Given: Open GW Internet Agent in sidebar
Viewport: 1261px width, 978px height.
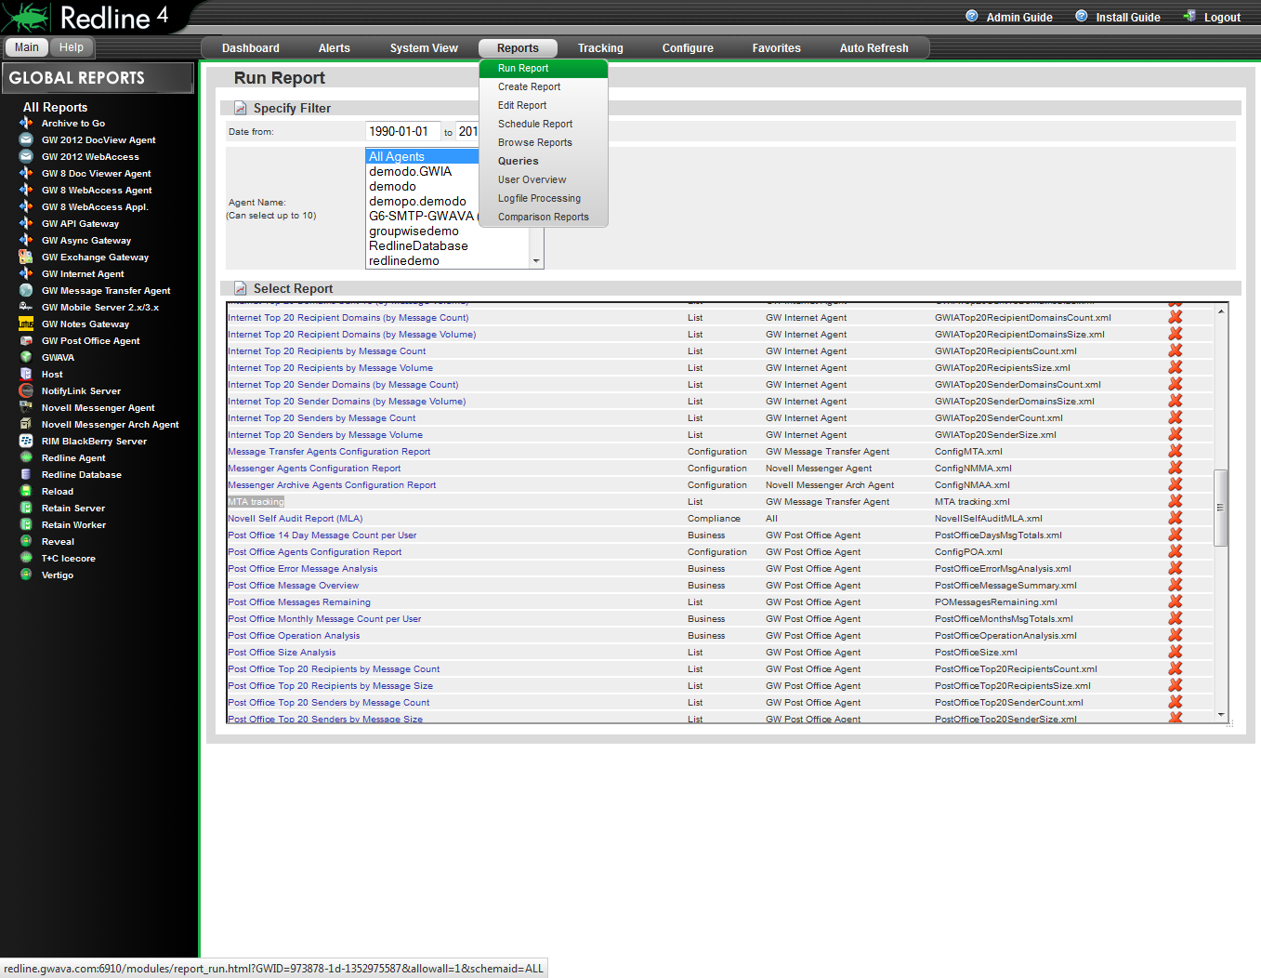Looking at the screenshot, I should [x=83, y=273].
